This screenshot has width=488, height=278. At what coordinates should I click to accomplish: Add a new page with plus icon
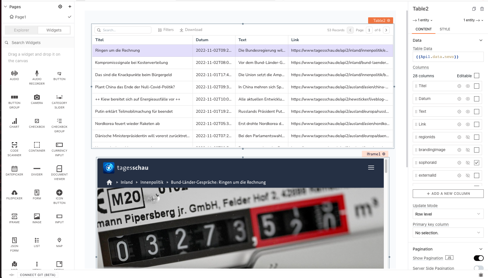[70, 7]
